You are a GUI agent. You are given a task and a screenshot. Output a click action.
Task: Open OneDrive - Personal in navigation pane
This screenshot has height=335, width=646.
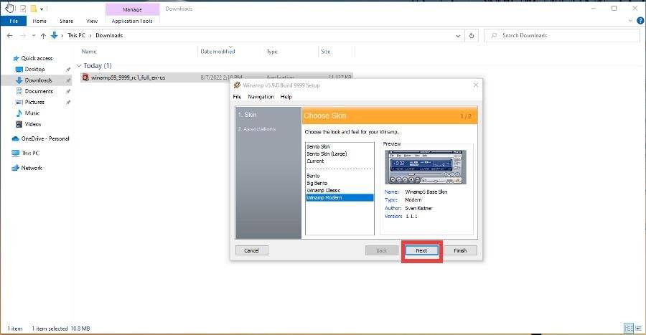point(45,138)
